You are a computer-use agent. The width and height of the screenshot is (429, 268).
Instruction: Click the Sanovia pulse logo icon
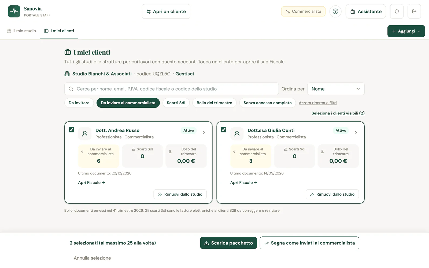point(14,11)
